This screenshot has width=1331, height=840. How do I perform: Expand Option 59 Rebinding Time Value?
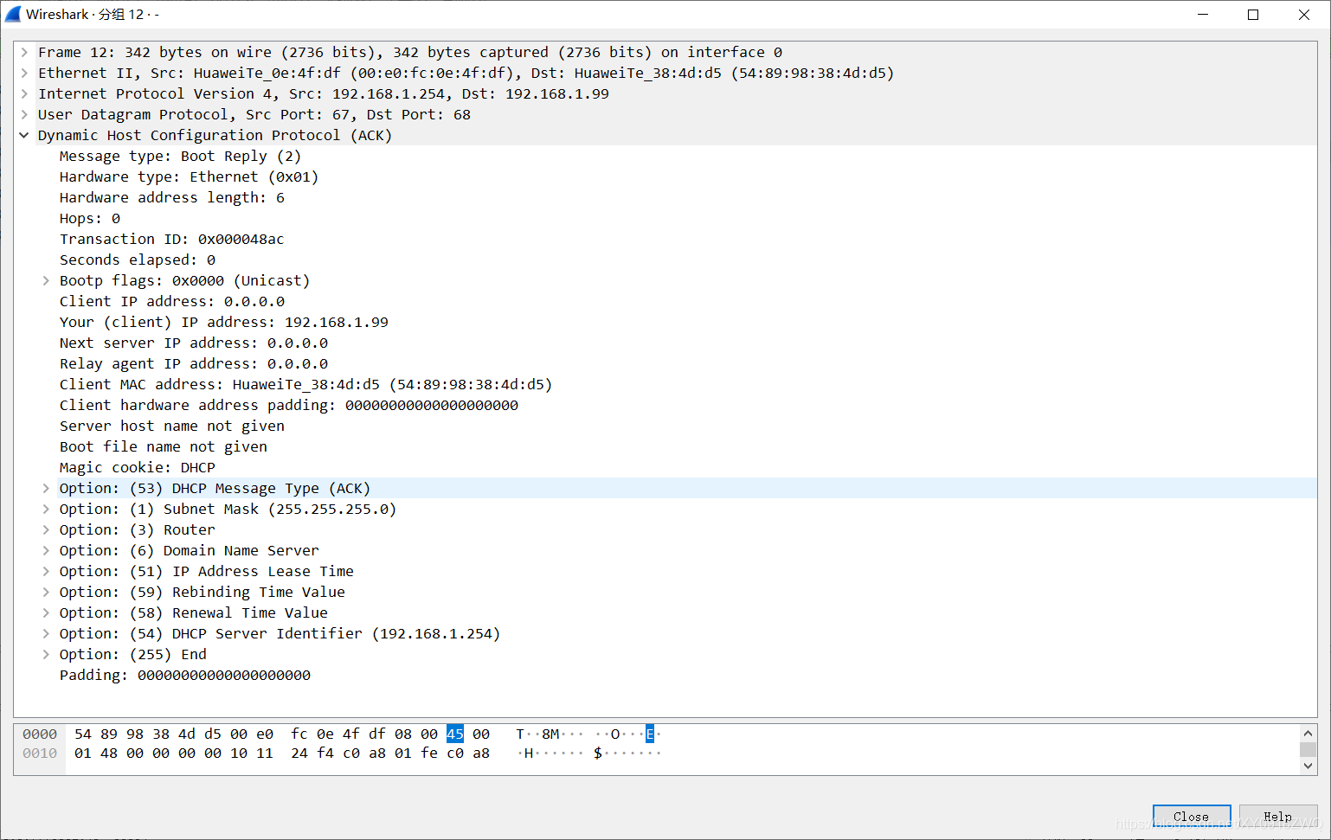click(x=46, y=592)
